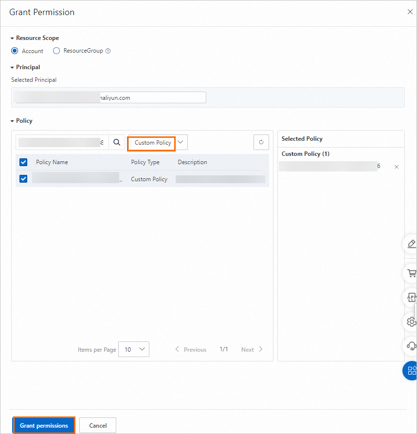This screenshot has width=417, height=434.
Task: Click the 'Custom Policy' type cell in the row
Action: (149, 179)
